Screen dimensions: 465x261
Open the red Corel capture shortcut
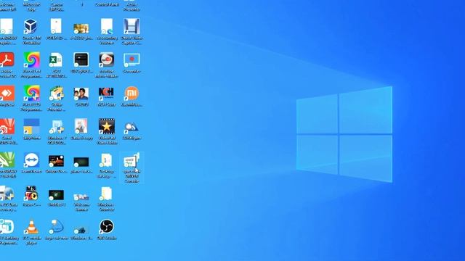7,126
